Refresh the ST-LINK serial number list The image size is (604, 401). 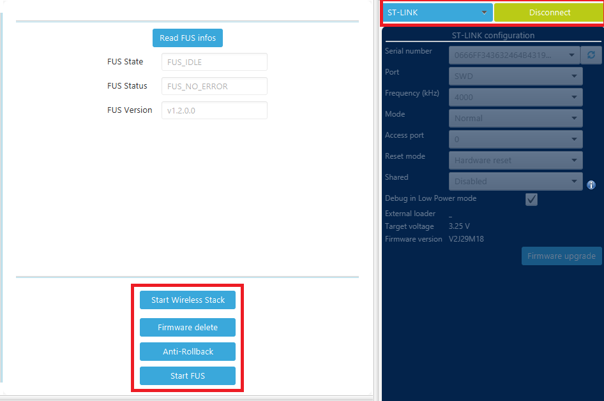(x=591, y=55)
